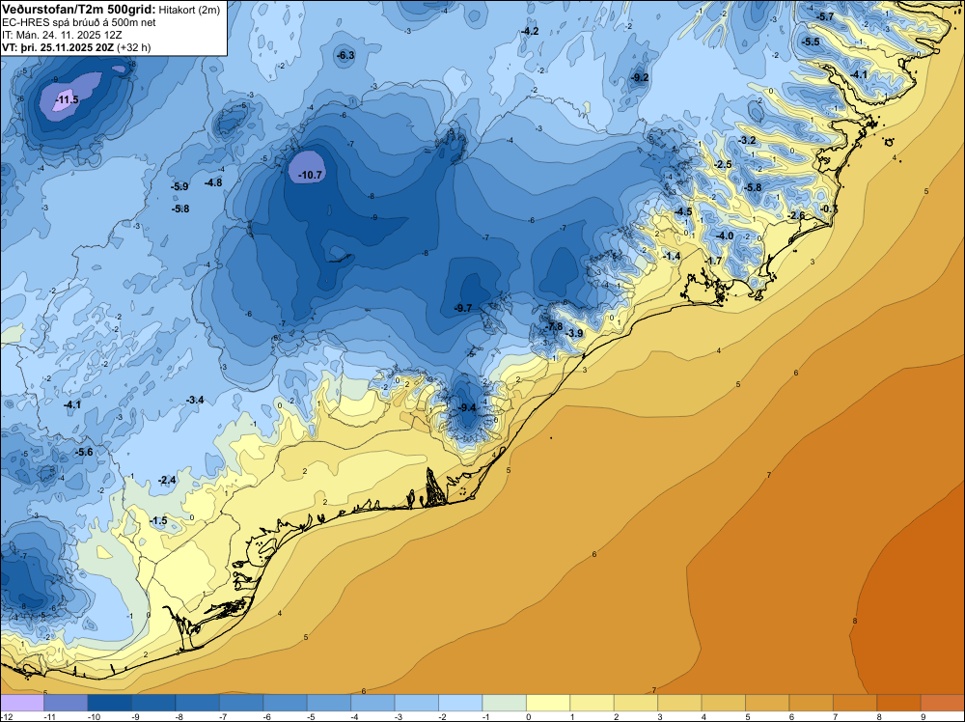Select the pale yellow legend swatch between 0 and 1
The image size is (965, 722).
[548, 703]
